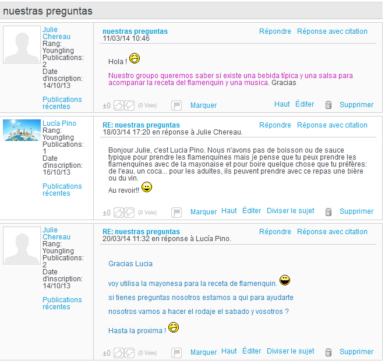385x364 pixels.
Task: Open Lucía Pino's profile link
Action: tap(59, 123)
